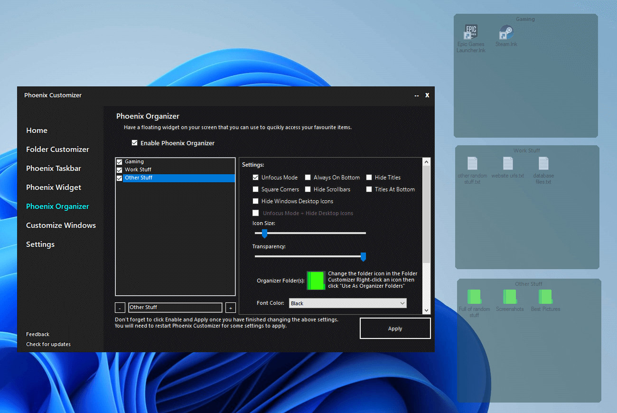Click the Steam shortcut icon
The image size is (617, 413).
point(506,33)
